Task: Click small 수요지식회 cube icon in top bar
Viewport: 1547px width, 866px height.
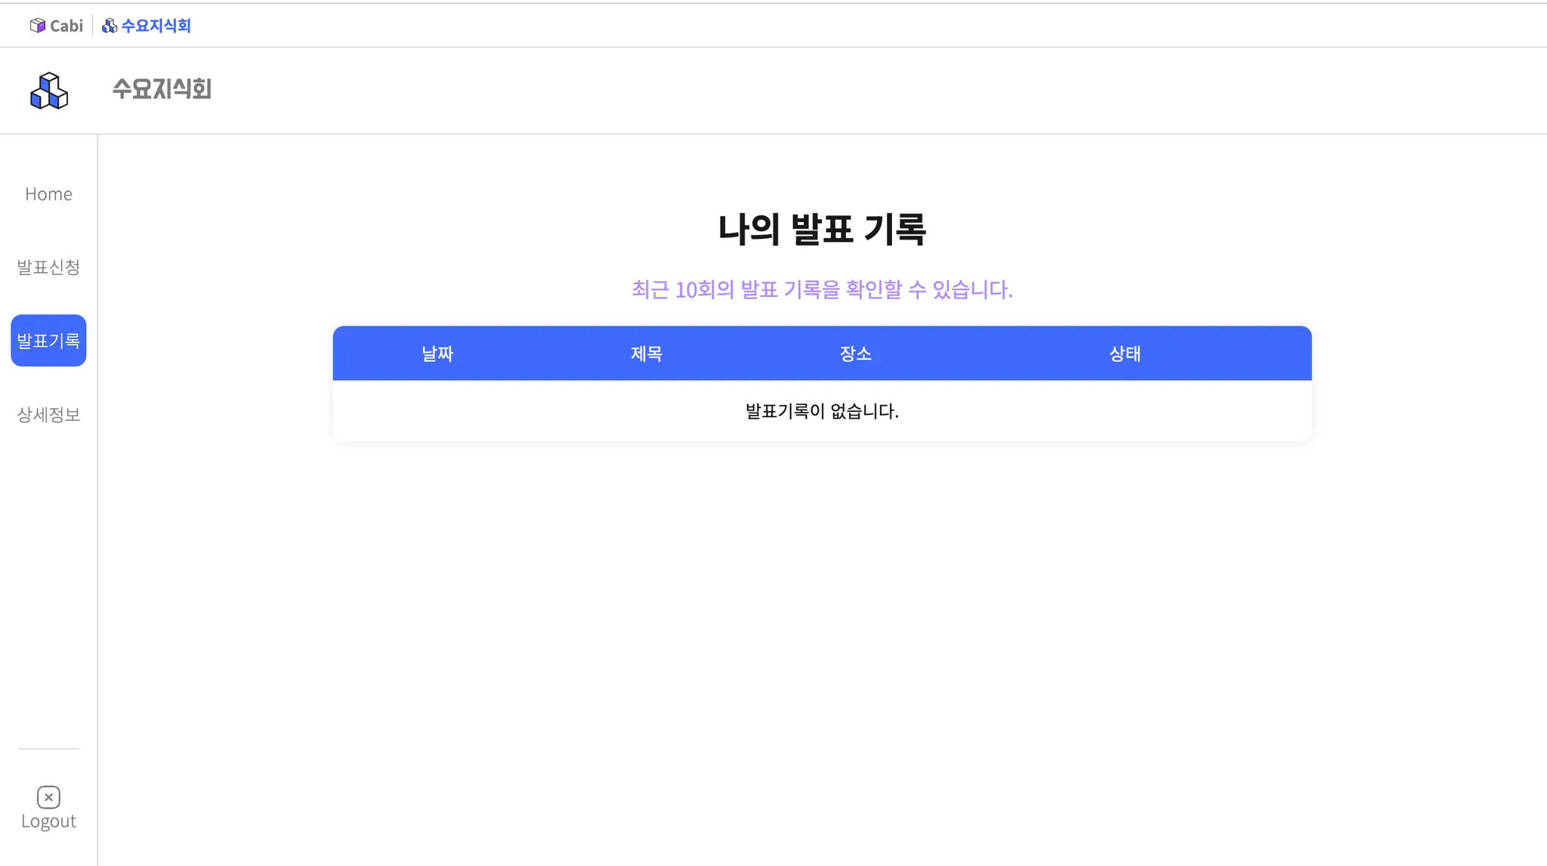Action: pos(110,26)
